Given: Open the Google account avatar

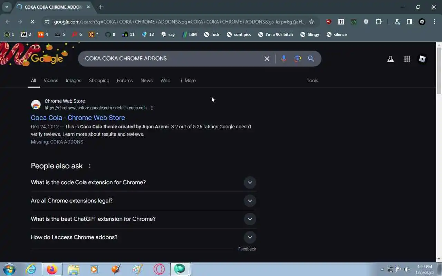Looking at the screenshot, I should point(422,59).
